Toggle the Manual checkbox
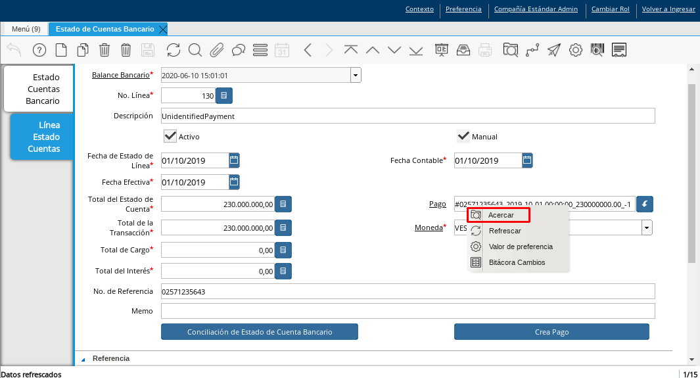The image size is (700, 378). 463,136
